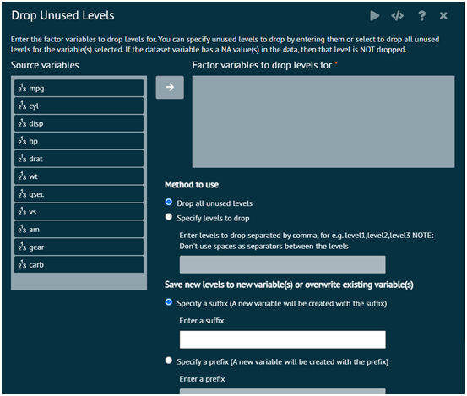Viewport: 467px width, 396px height.
Task: Select the qsec source variable
Action: tap(79, 194)
